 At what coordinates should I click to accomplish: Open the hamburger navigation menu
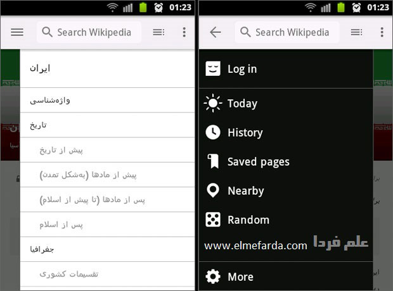[17, 32]
